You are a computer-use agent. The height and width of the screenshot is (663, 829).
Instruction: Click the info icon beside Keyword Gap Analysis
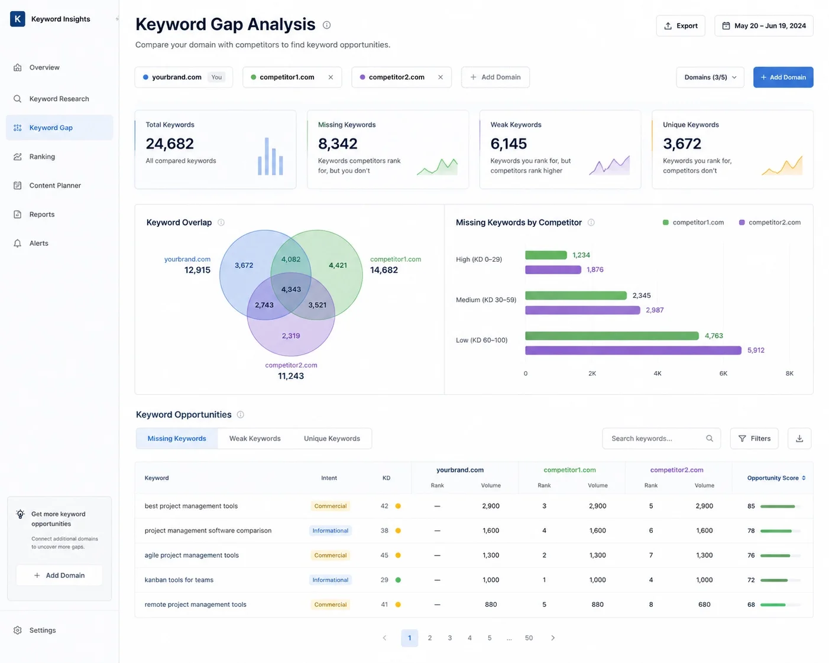click(x=326, y=25)
